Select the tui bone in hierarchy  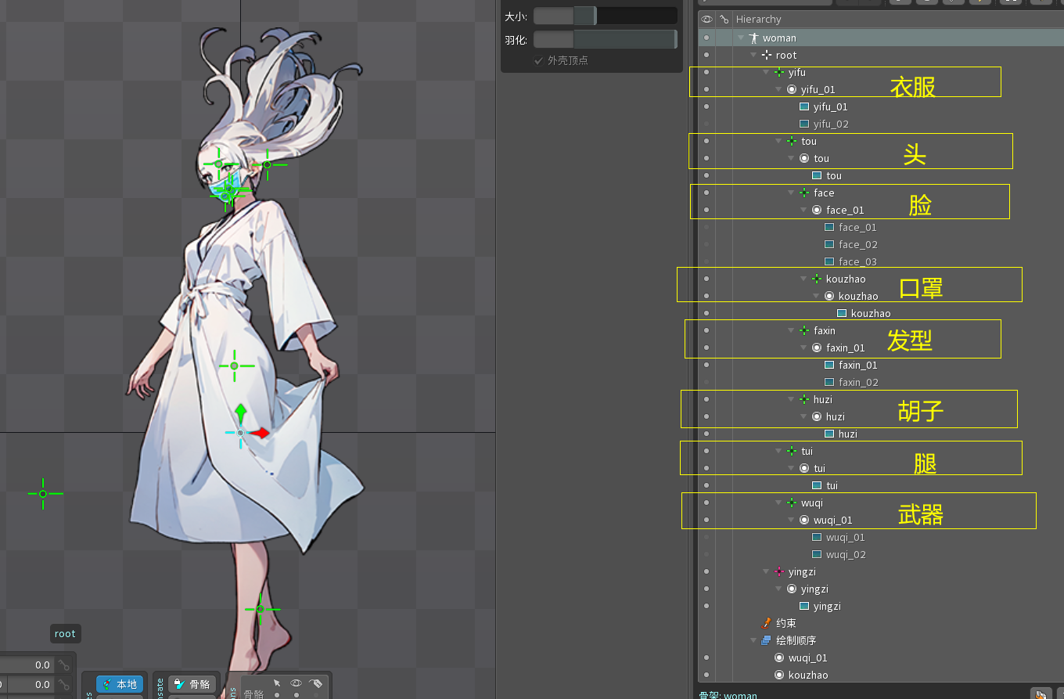click(807, 451)
